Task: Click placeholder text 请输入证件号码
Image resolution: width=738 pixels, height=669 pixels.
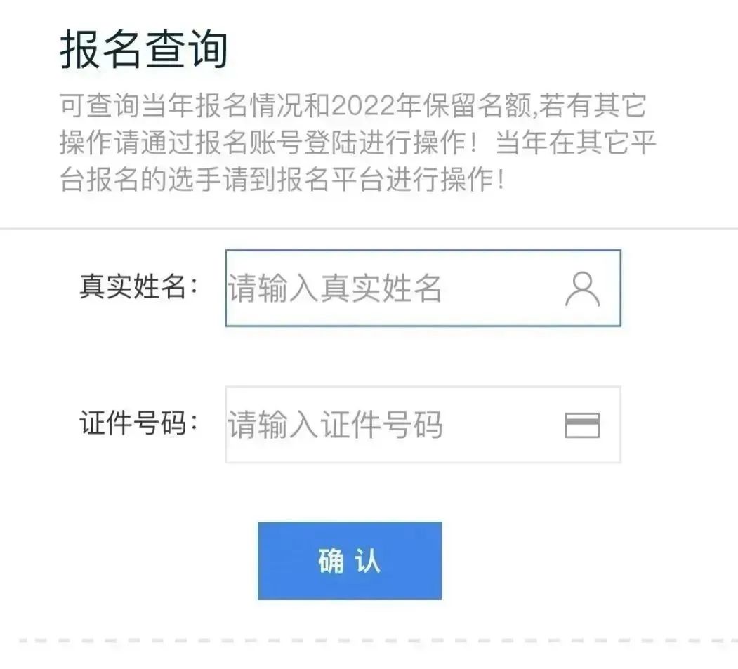Action: click(335, 425)
